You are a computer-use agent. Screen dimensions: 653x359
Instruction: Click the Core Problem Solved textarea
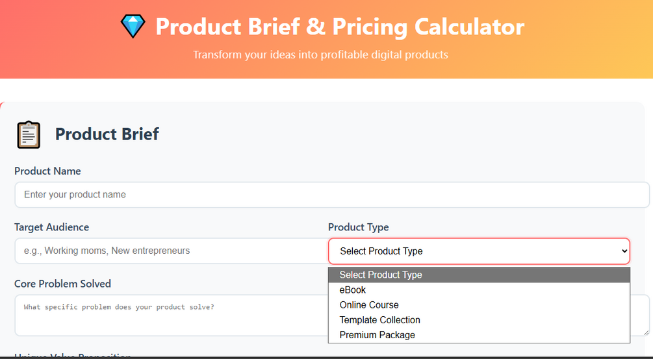click(x=170, y=316)
